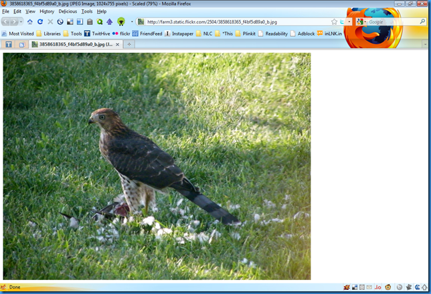Click the gray star-shaped status bar icon

pos(409,287)
